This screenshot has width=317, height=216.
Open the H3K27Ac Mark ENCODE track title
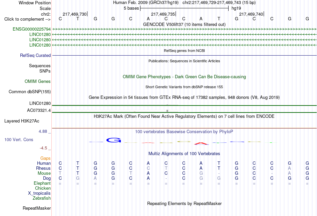(x=184, y=116)
